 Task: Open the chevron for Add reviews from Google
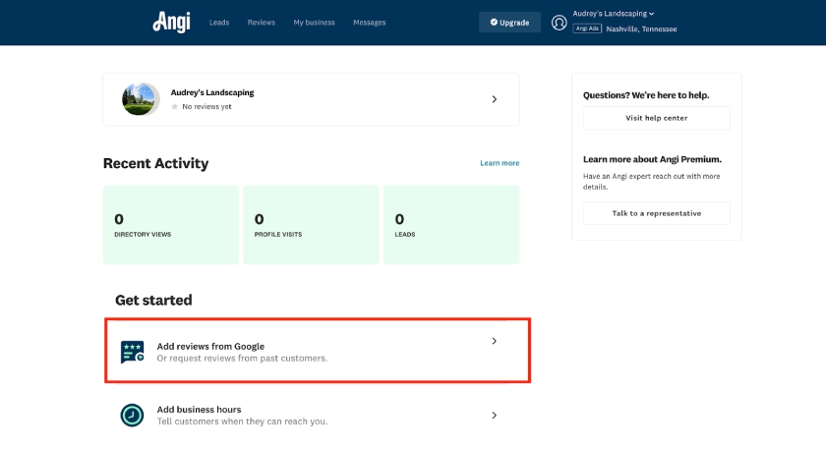pos(494,341)
